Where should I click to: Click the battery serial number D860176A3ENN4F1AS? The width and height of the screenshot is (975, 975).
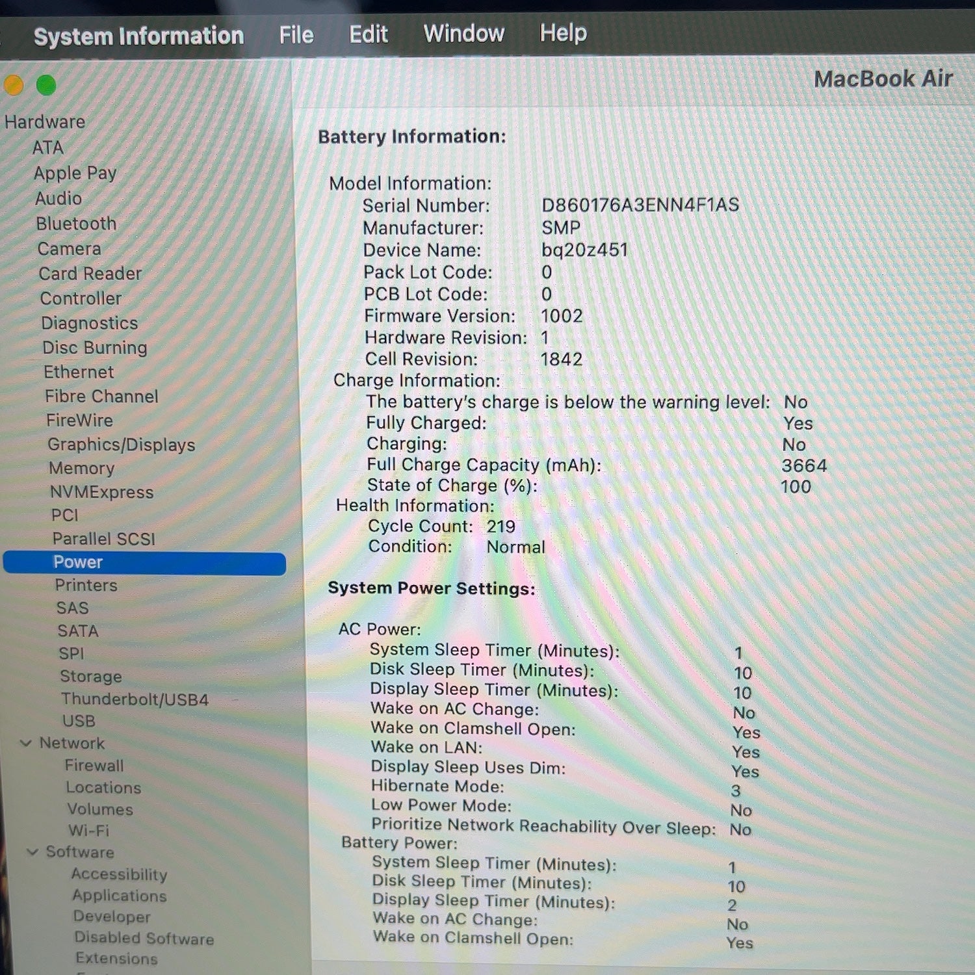(640, 205)
